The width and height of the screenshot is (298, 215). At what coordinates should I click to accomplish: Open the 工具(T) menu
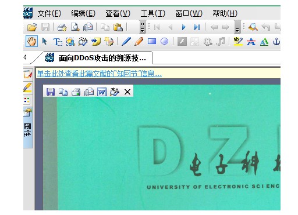tap(153, 13)
